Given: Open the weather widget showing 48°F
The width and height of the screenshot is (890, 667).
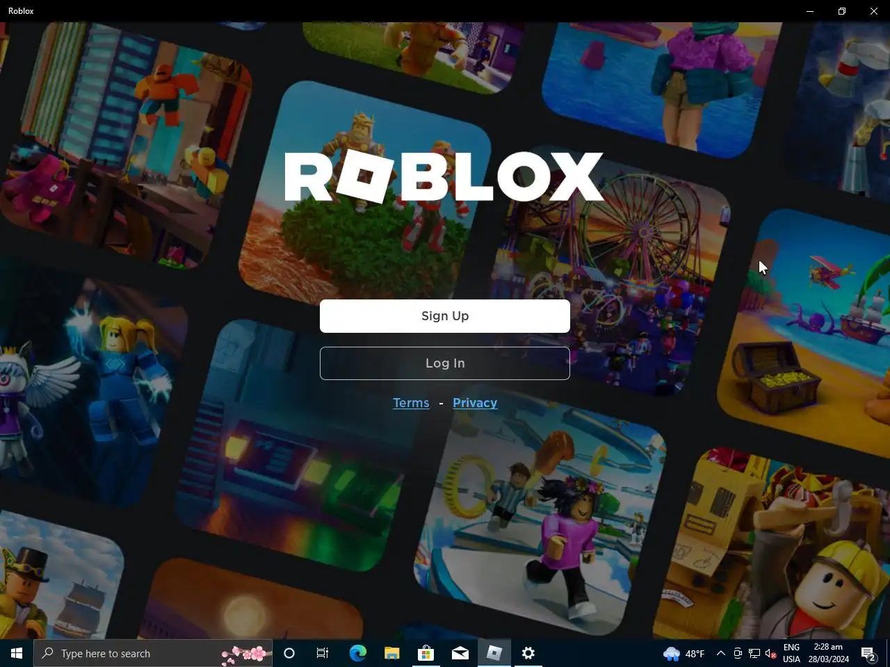Looking at the screenshot, I should (684, 653).
